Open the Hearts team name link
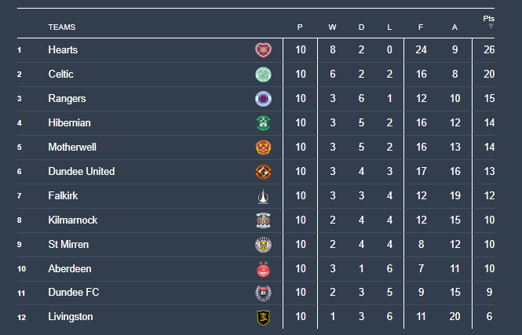 click(x=63, y=50)
